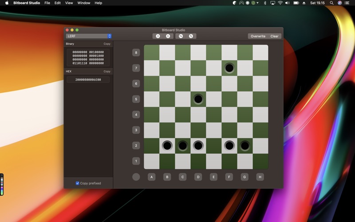The height and width of the screenshot is (222, 355).
Task: Click the Overwrite button
Action: point(258,36)
